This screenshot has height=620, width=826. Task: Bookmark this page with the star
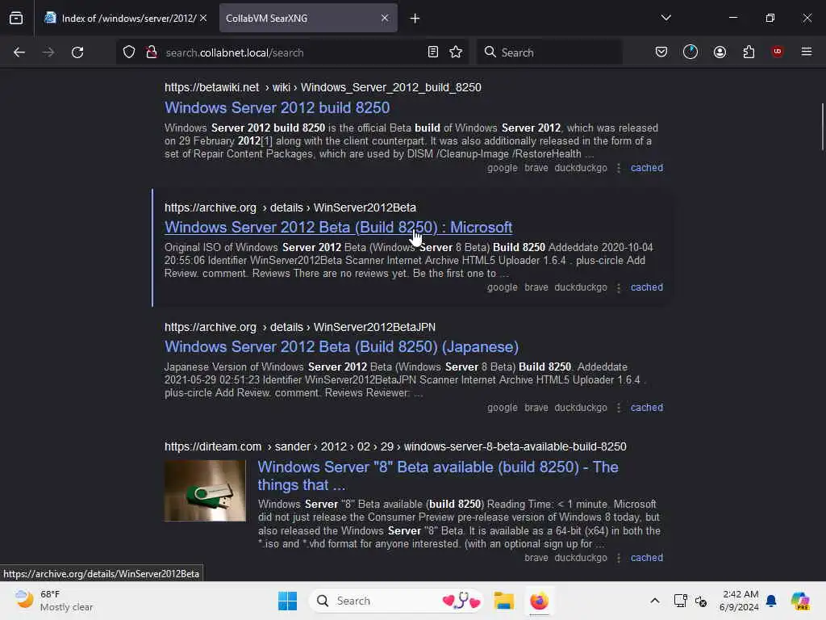click(456, 52)
